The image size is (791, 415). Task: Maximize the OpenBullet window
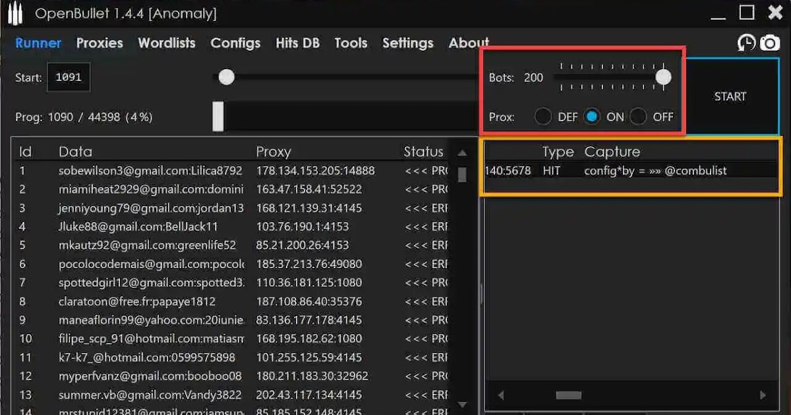(747, 12)
